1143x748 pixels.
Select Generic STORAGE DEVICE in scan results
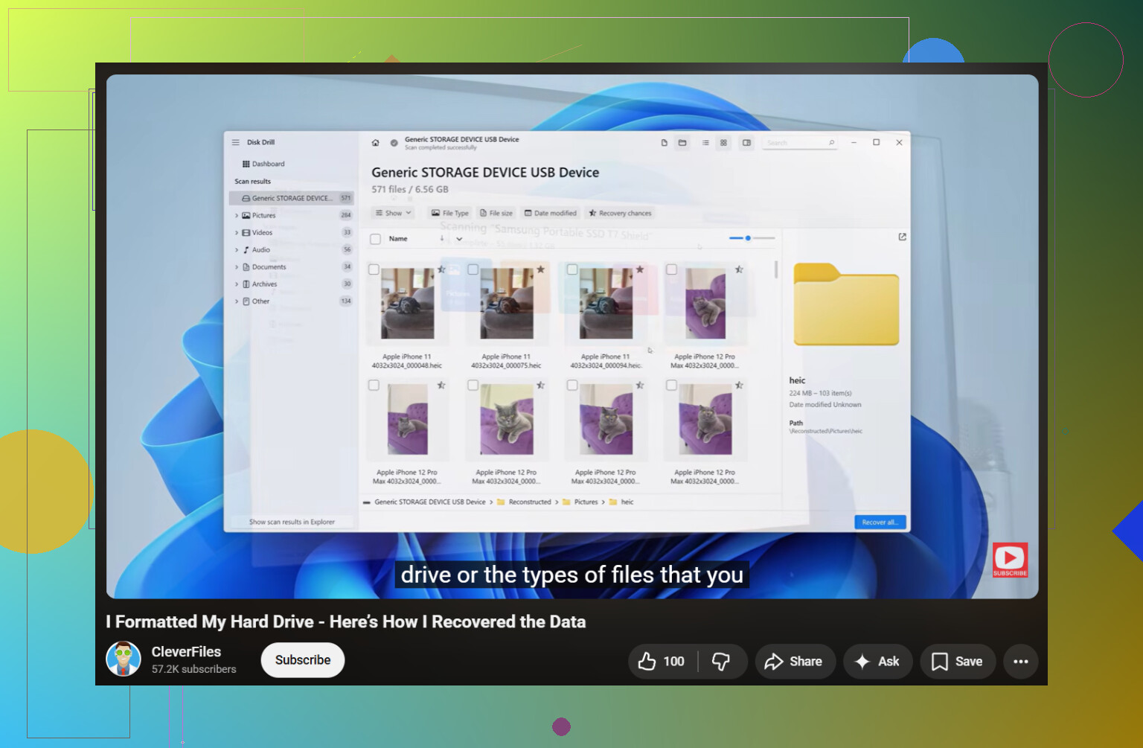(292, 198)
